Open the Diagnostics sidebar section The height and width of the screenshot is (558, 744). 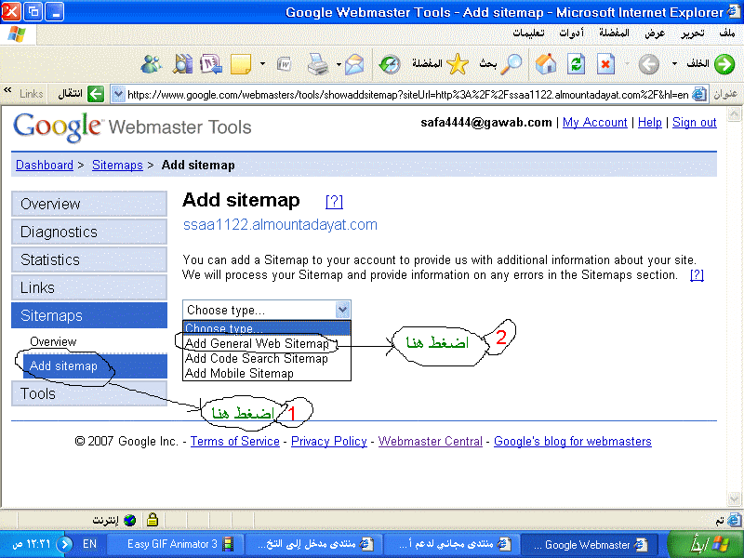coord(89,232)
